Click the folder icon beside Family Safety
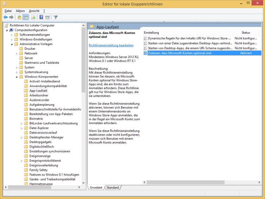The height and width of the screenshot is (199, 265). click(26, 170)
